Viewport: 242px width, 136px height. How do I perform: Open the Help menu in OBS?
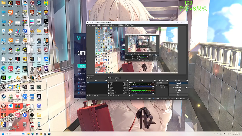click(132, 25)
